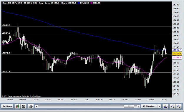
Task: Click the scroll-left arrow of the chart scrollbar
Action: pos(37,106)
